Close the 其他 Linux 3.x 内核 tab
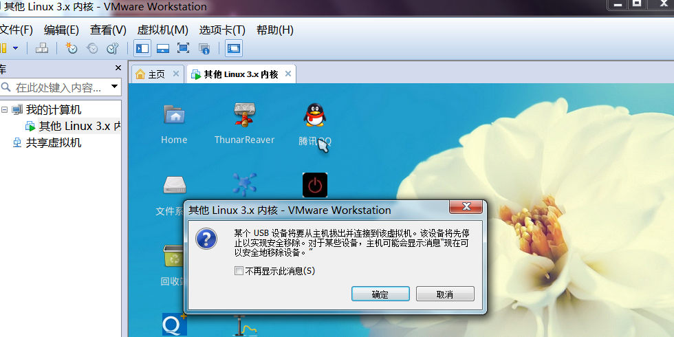The height and width of the screenshot is (337, 674). click(x=288, y=74)
